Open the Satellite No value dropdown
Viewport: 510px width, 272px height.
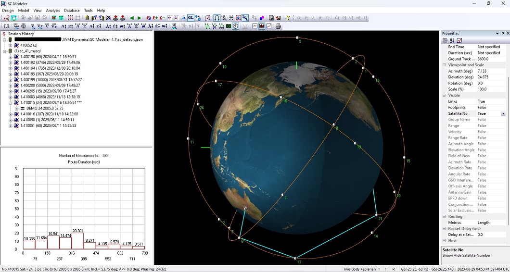click(503, 114)
